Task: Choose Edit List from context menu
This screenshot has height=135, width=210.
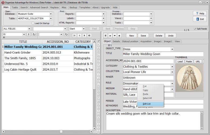Action: pos(147,104)
